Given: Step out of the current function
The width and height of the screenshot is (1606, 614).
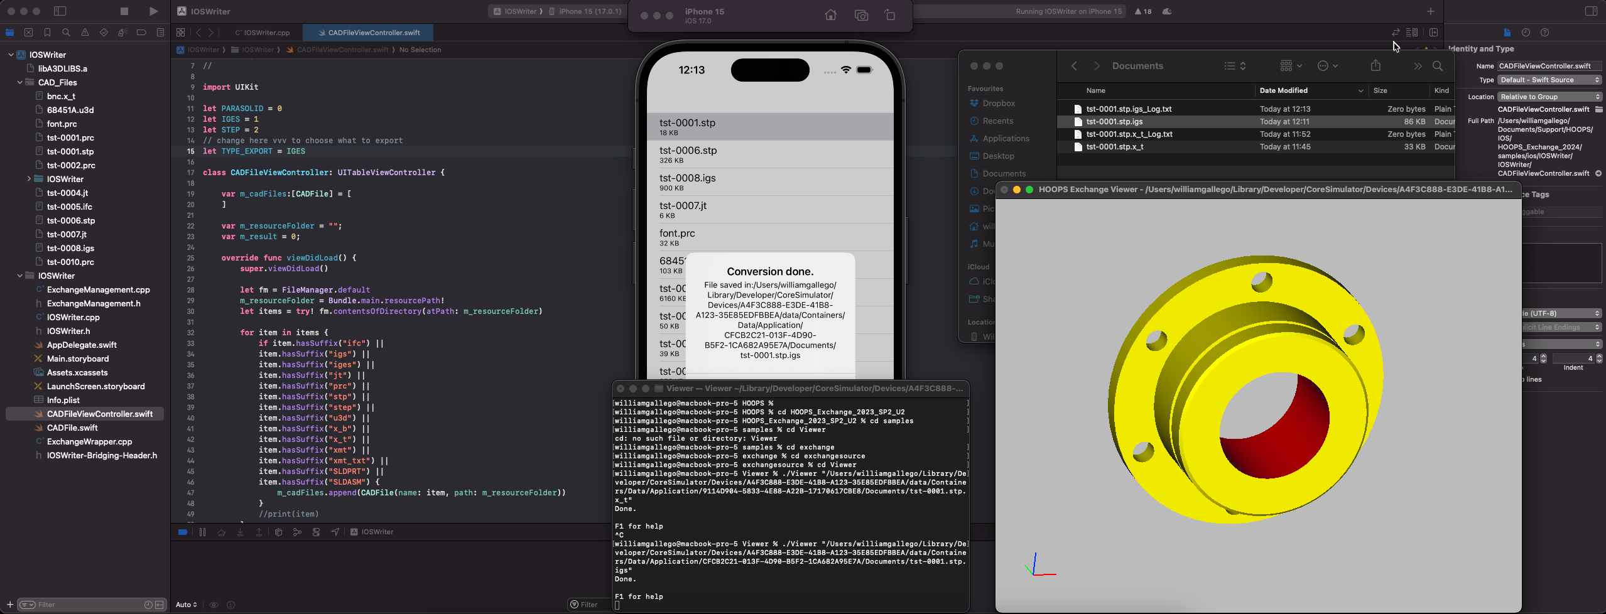Looking at the screenshot, I should coord(259,532).
